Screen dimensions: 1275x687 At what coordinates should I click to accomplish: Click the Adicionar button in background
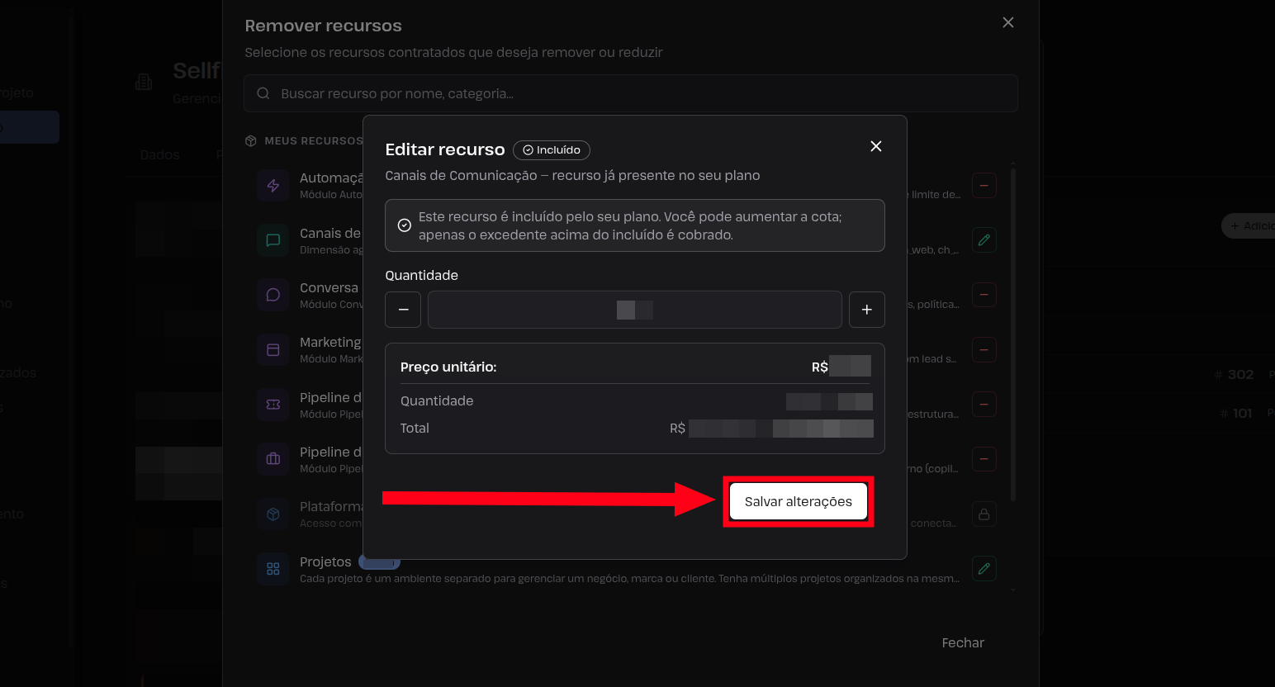coord(1249,225)
